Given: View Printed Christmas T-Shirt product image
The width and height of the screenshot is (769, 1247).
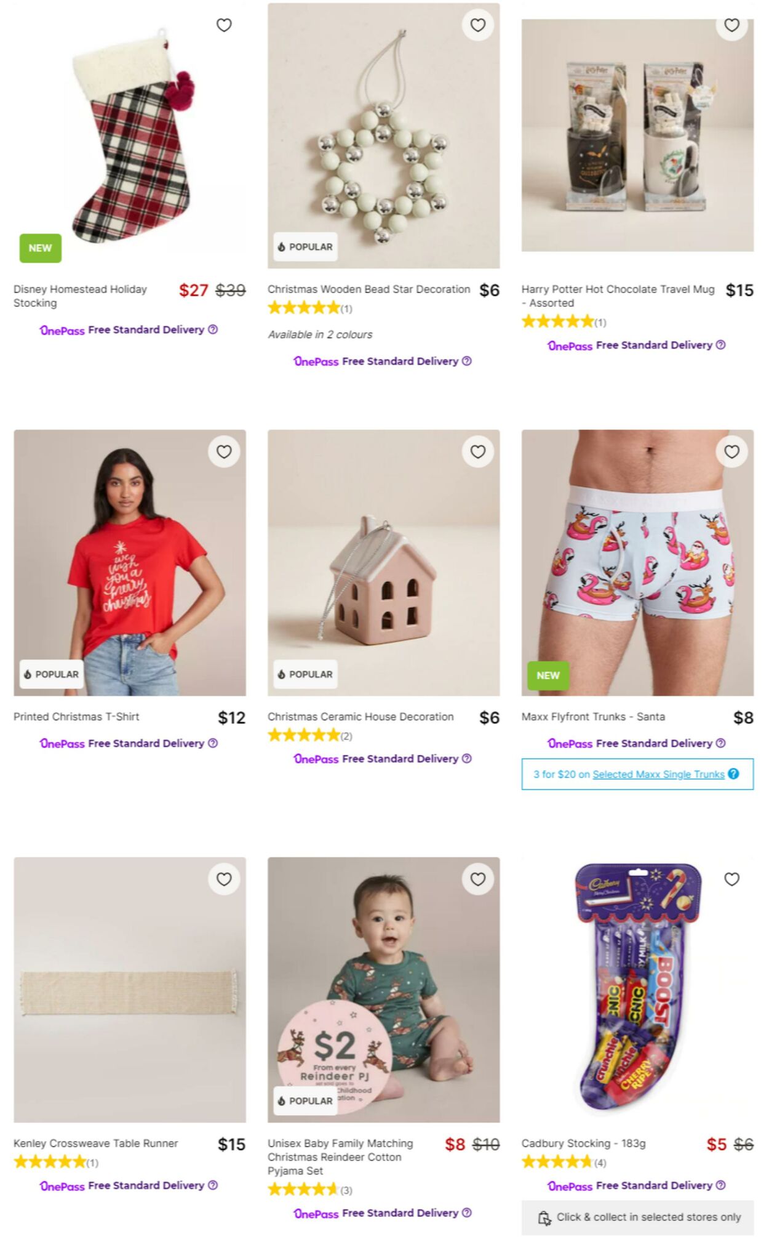Looking at the screenshot, I should 130,563.
